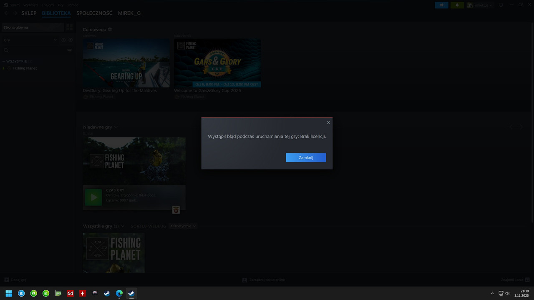Select Fishing Planet in the sidebar list

(x=25, y=68)
